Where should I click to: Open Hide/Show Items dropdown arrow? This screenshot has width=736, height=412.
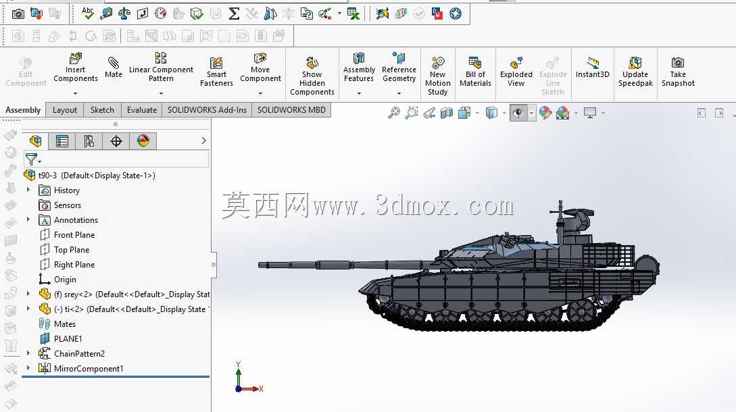pos(531,113)
